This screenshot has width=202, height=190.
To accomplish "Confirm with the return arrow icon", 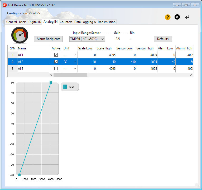I will (187, 17).
